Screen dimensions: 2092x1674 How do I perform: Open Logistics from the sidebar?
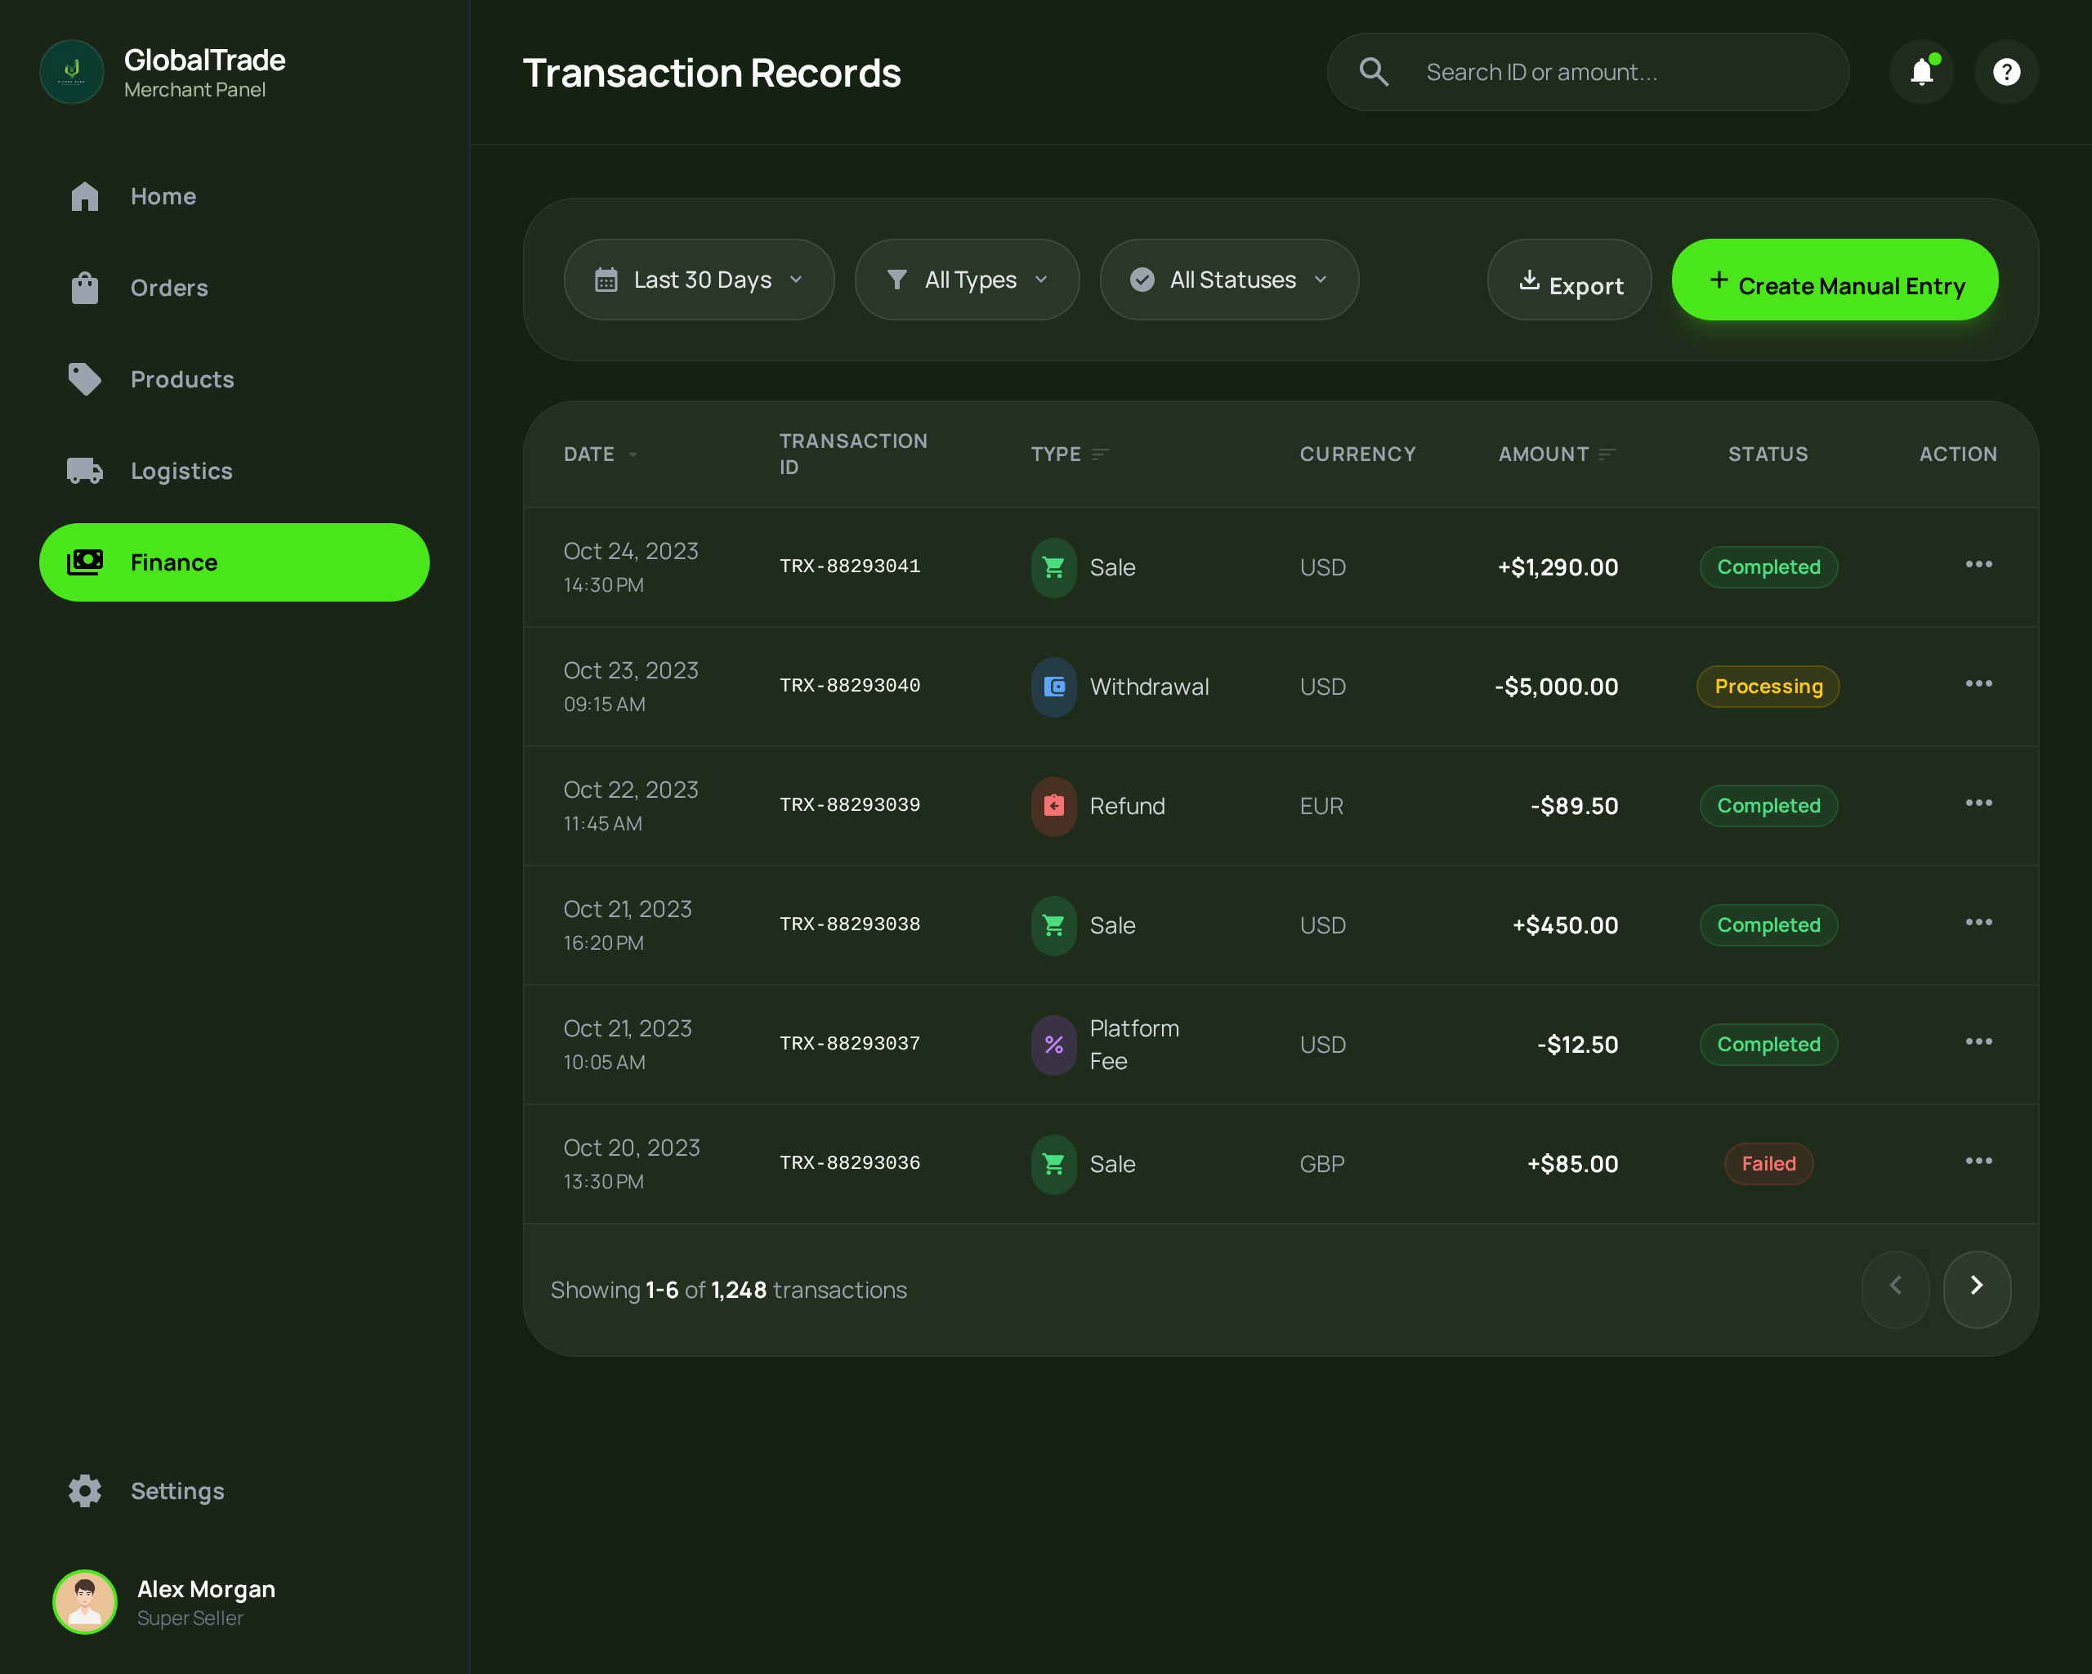(x=181, y=471)
